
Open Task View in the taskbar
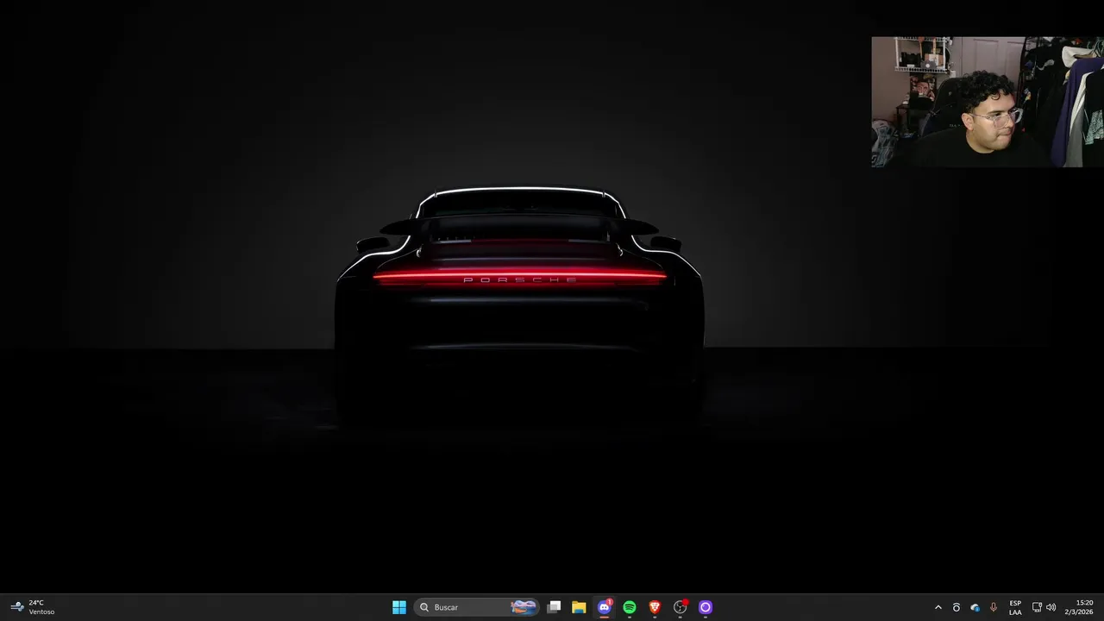[555, 607]
